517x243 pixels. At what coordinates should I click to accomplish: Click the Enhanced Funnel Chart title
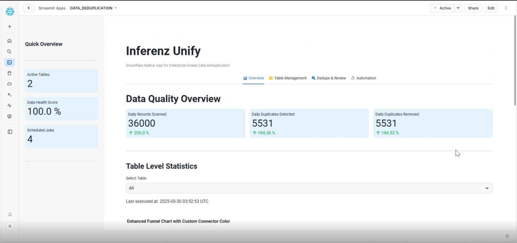click(x=178, y=221)
